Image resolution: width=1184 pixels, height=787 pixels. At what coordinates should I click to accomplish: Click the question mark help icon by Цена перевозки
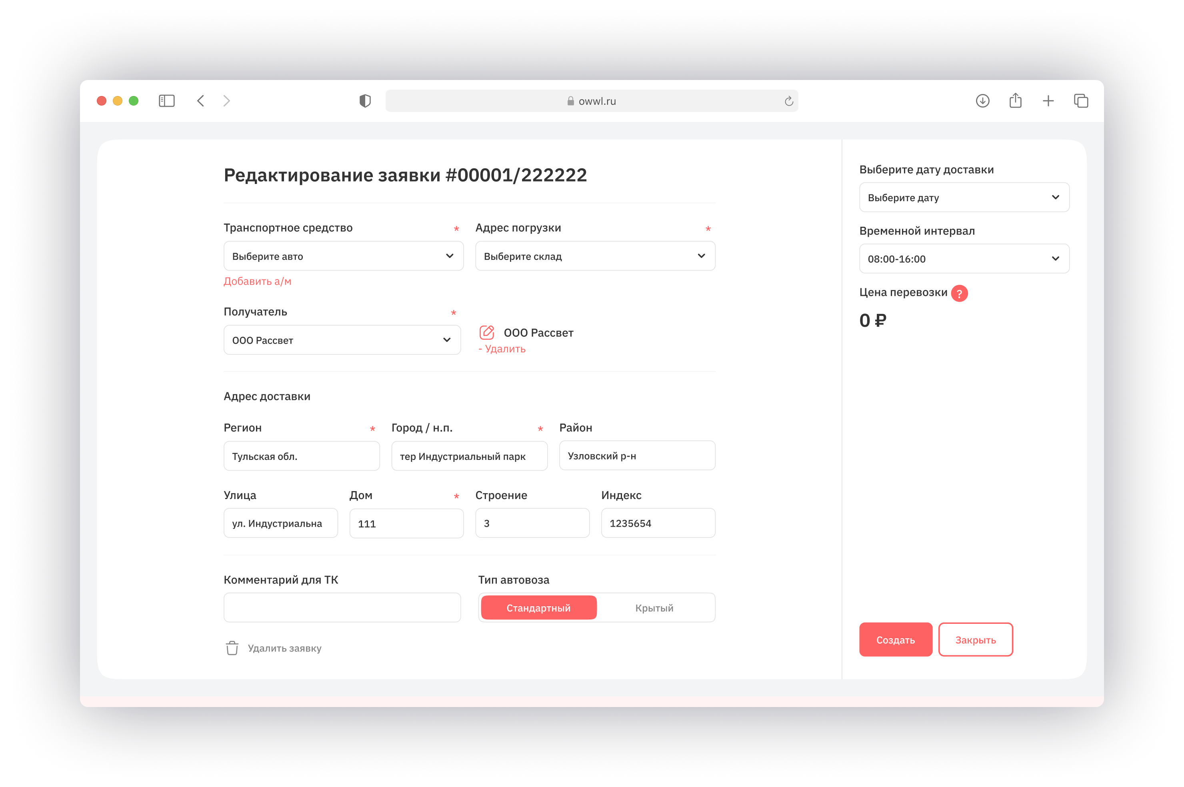pyautogui.click(x=959, y=293)
